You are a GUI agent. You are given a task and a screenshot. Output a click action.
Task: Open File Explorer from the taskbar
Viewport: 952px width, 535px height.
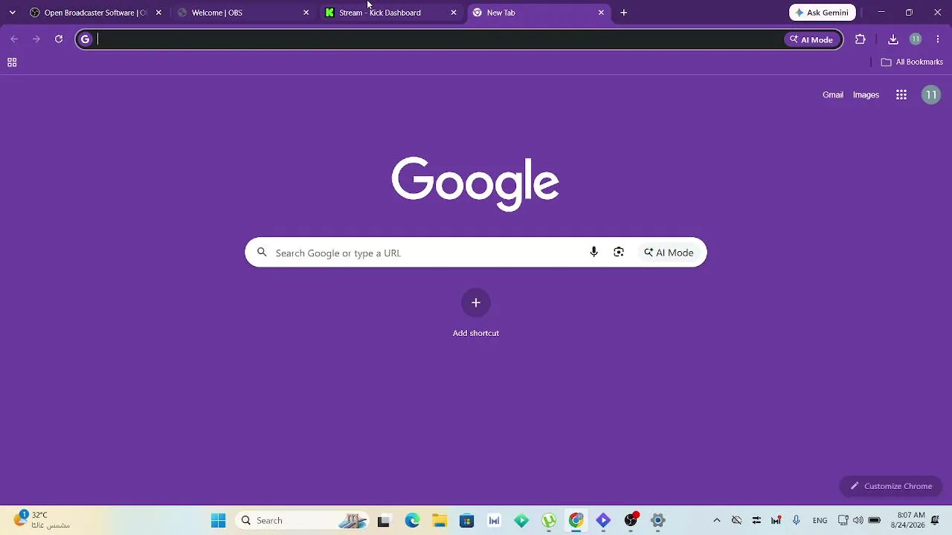point(440,521)
